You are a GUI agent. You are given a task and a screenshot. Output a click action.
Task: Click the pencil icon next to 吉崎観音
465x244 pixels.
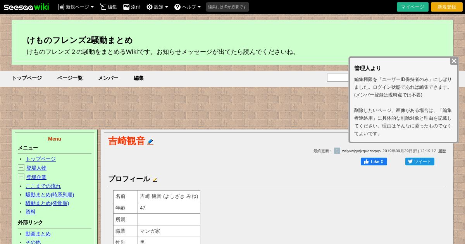tap(150, 142)
